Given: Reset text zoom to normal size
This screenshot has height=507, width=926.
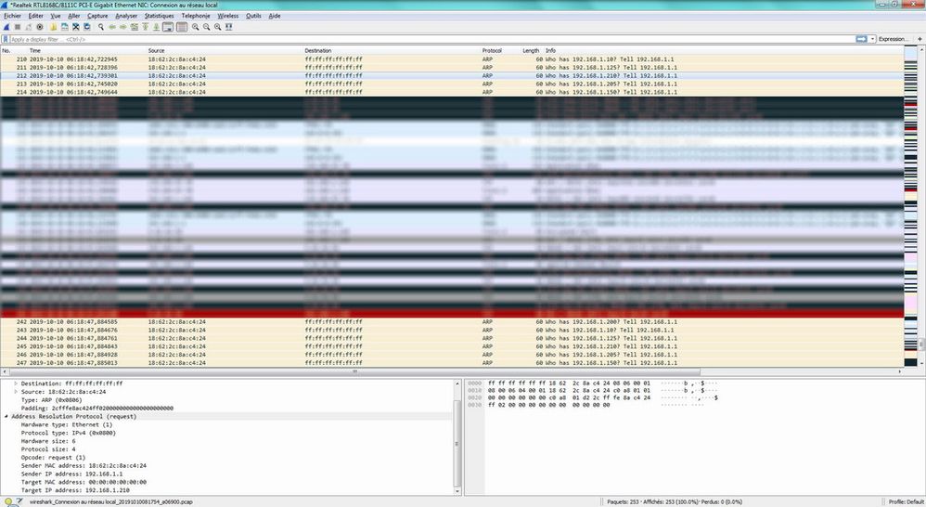Looking at the screenshot, I should coord(218,27).
